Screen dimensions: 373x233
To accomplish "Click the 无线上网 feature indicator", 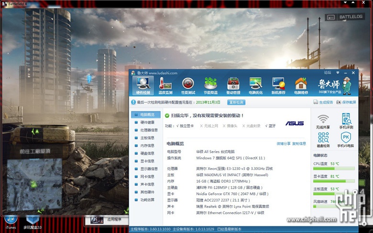I will pyautogui.click(x=209, y=126).
